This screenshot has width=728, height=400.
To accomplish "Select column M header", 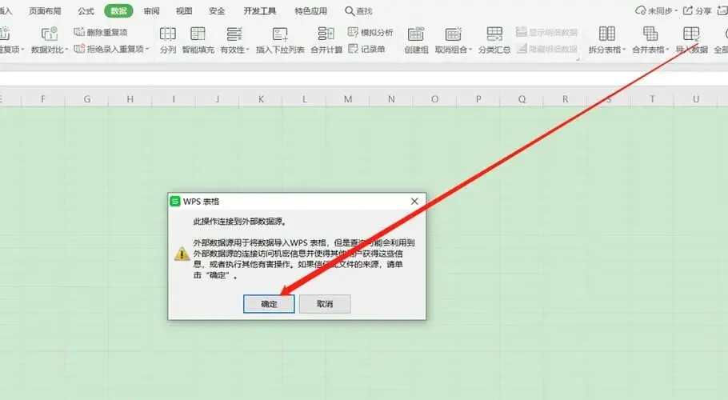I will pyautogui.click(x=348, y=99).
